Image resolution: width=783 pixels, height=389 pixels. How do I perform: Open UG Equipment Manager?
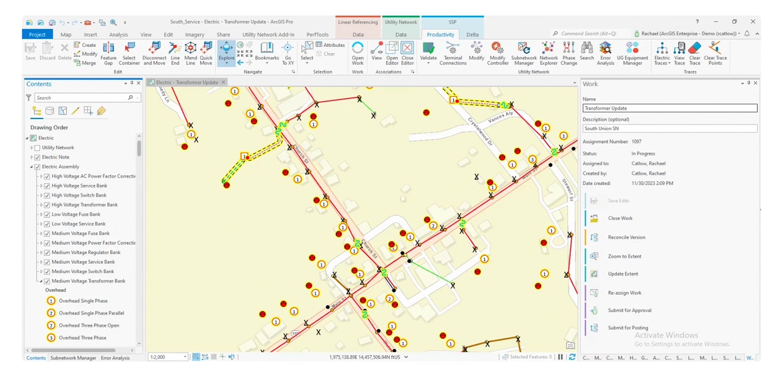(632, 53)
